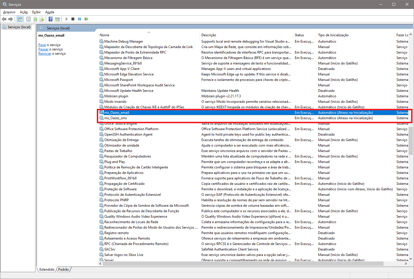Viewport: 414px width, 279px height.
Task: Click the Start Service play icon
Action: point(66,19)
